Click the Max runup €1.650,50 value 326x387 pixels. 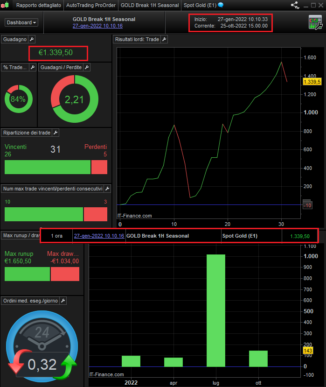(x=18, y=261)
